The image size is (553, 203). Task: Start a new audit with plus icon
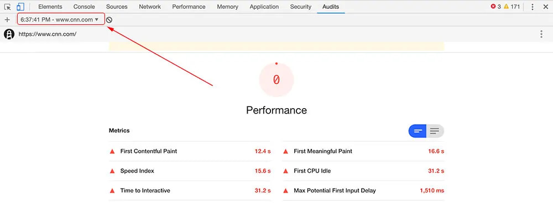point(7,20)
